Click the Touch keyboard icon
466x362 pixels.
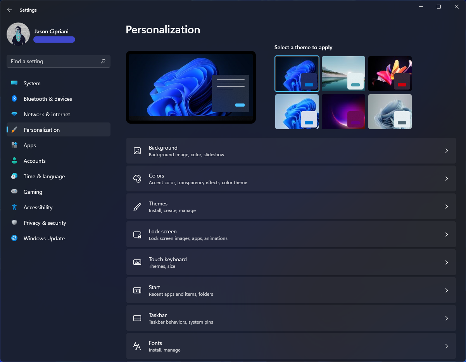pyautogui.click(x=137, y=262)
